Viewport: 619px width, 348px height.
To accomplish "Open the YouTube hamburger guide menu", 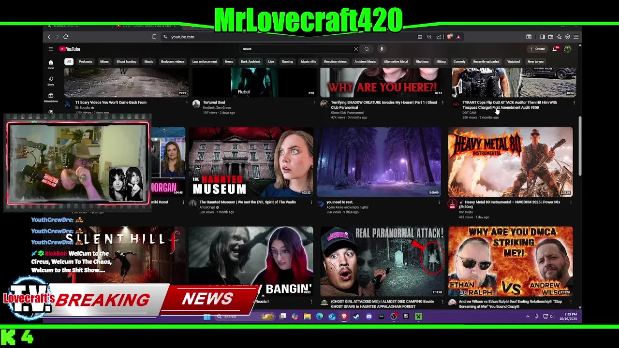I will tap(50, 49).
